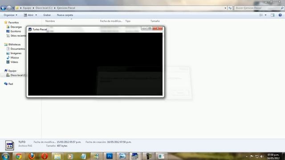The width and height of the screenshot is (285, 160).
Task: Open Descargas in the sidebar
Action: click(16, 27)
